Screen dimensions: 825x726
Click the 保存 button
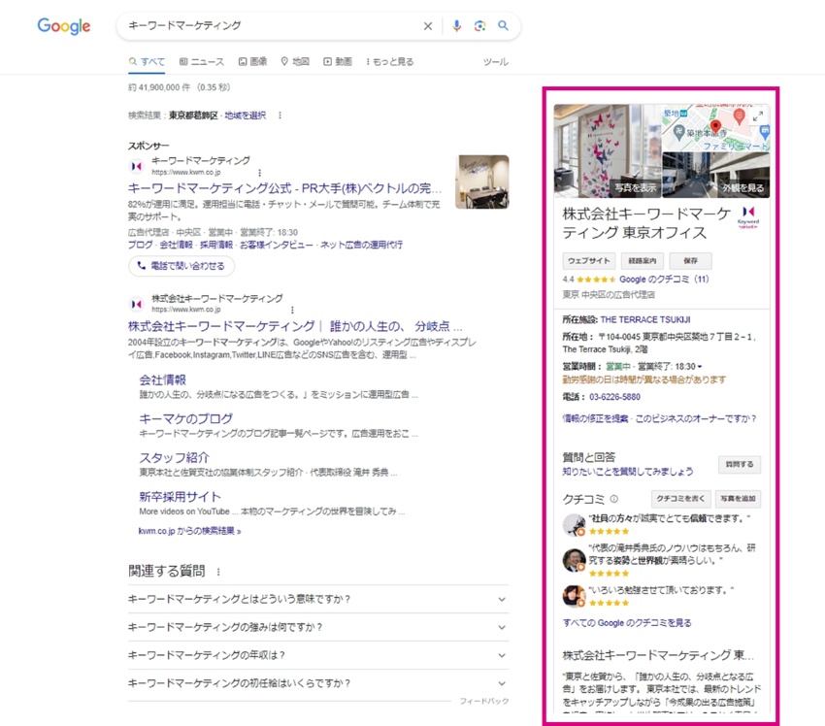pos(690,261)
